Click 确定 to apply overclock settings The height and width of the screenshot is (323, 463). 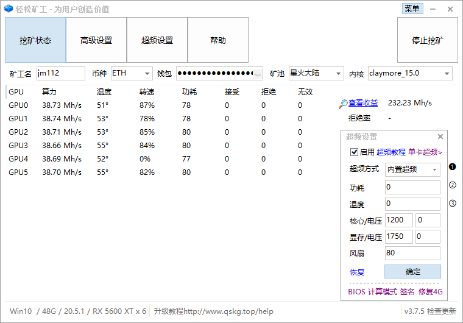click(412, 272)
